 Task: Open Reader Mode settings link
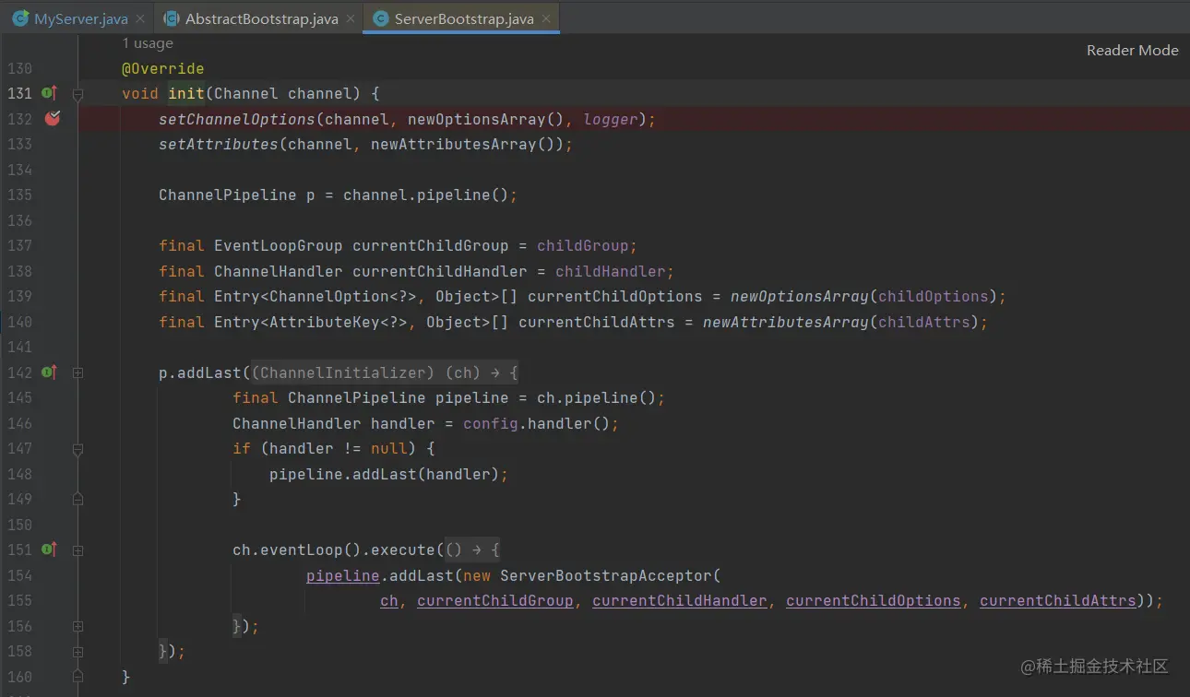tap(1132, 51)
